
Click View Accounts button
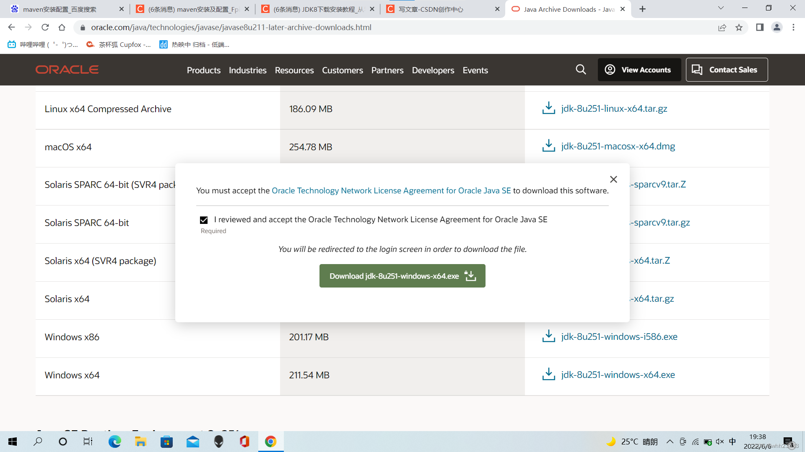[x=639, y=70]
